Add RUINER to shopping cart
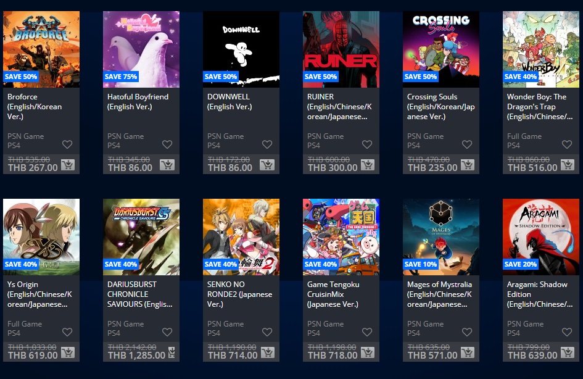 pos(367,164)
